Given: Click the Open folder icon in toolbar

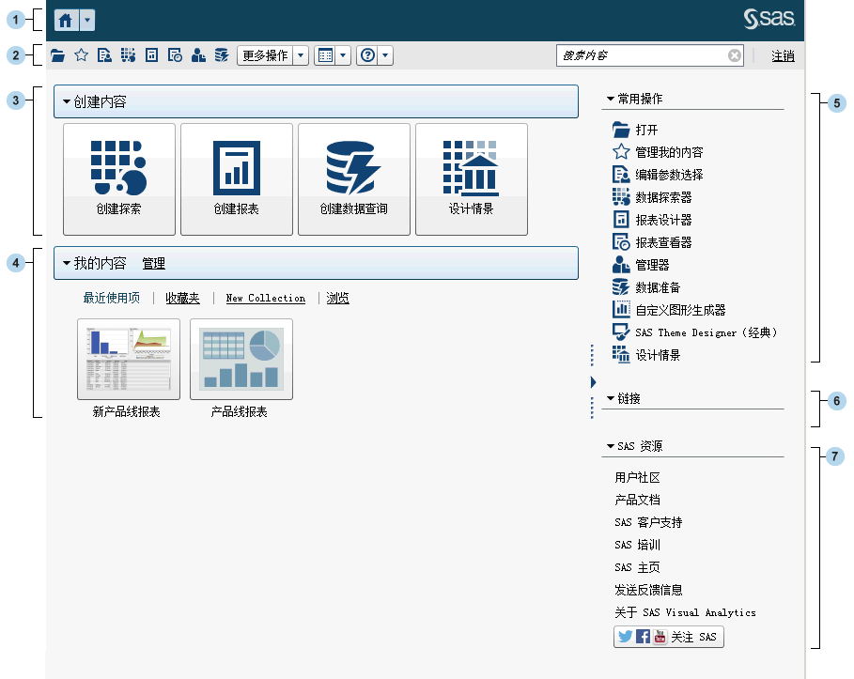Looking at the screenshot, I should [x=58, y=56].
